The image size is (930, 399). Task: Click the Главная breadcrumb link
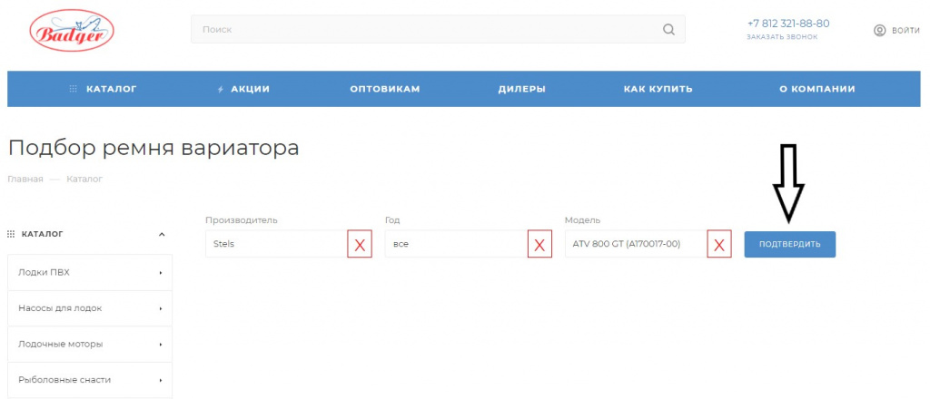pyautogui.click(x=25, y=179)
